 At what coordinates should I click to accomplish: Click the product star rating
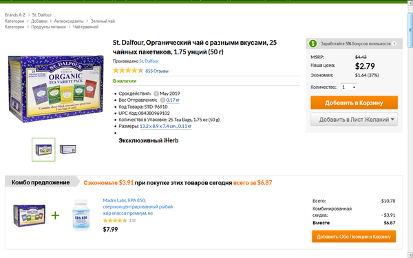128,71
